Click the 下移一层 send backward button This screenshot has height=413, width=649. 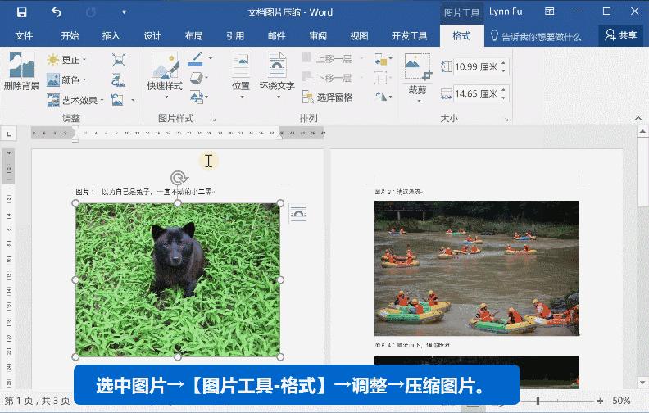(x=327, y=78)
